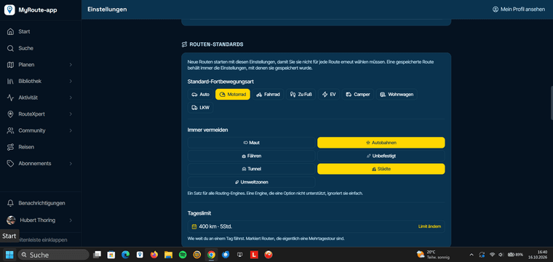553x262 pixels.
Task: Click Limit ändern link
Action: pyautogui.click(x=429, y=226)
